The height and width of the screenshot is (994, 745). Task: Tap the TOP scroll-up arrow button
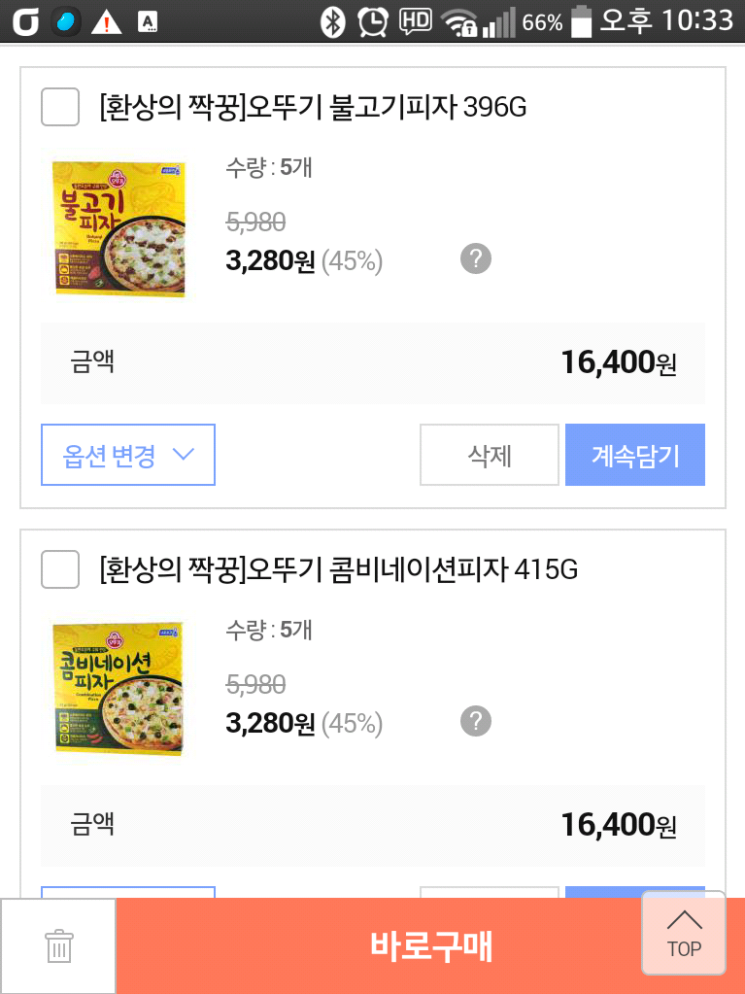684,933
